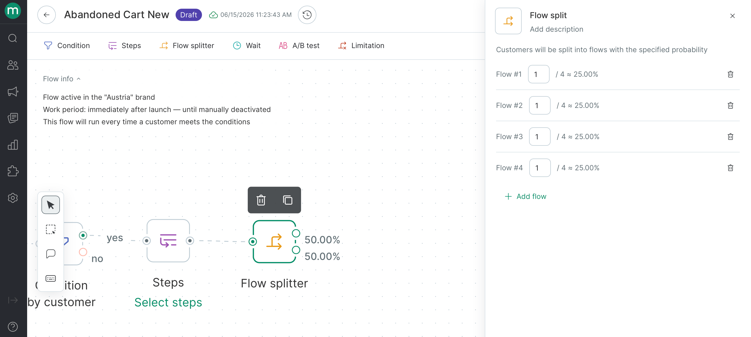Screen dimensions: 751x337
Task: Click the yes output connector
Action: click(83, 235)
